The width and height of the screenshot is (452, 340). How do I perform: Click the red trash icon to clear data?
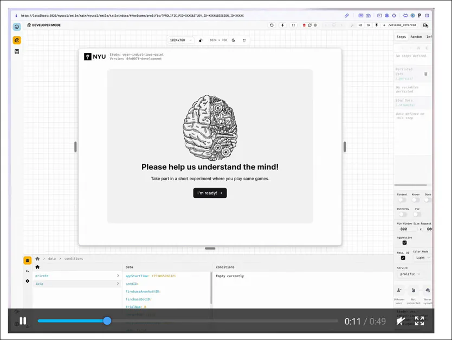304,25
